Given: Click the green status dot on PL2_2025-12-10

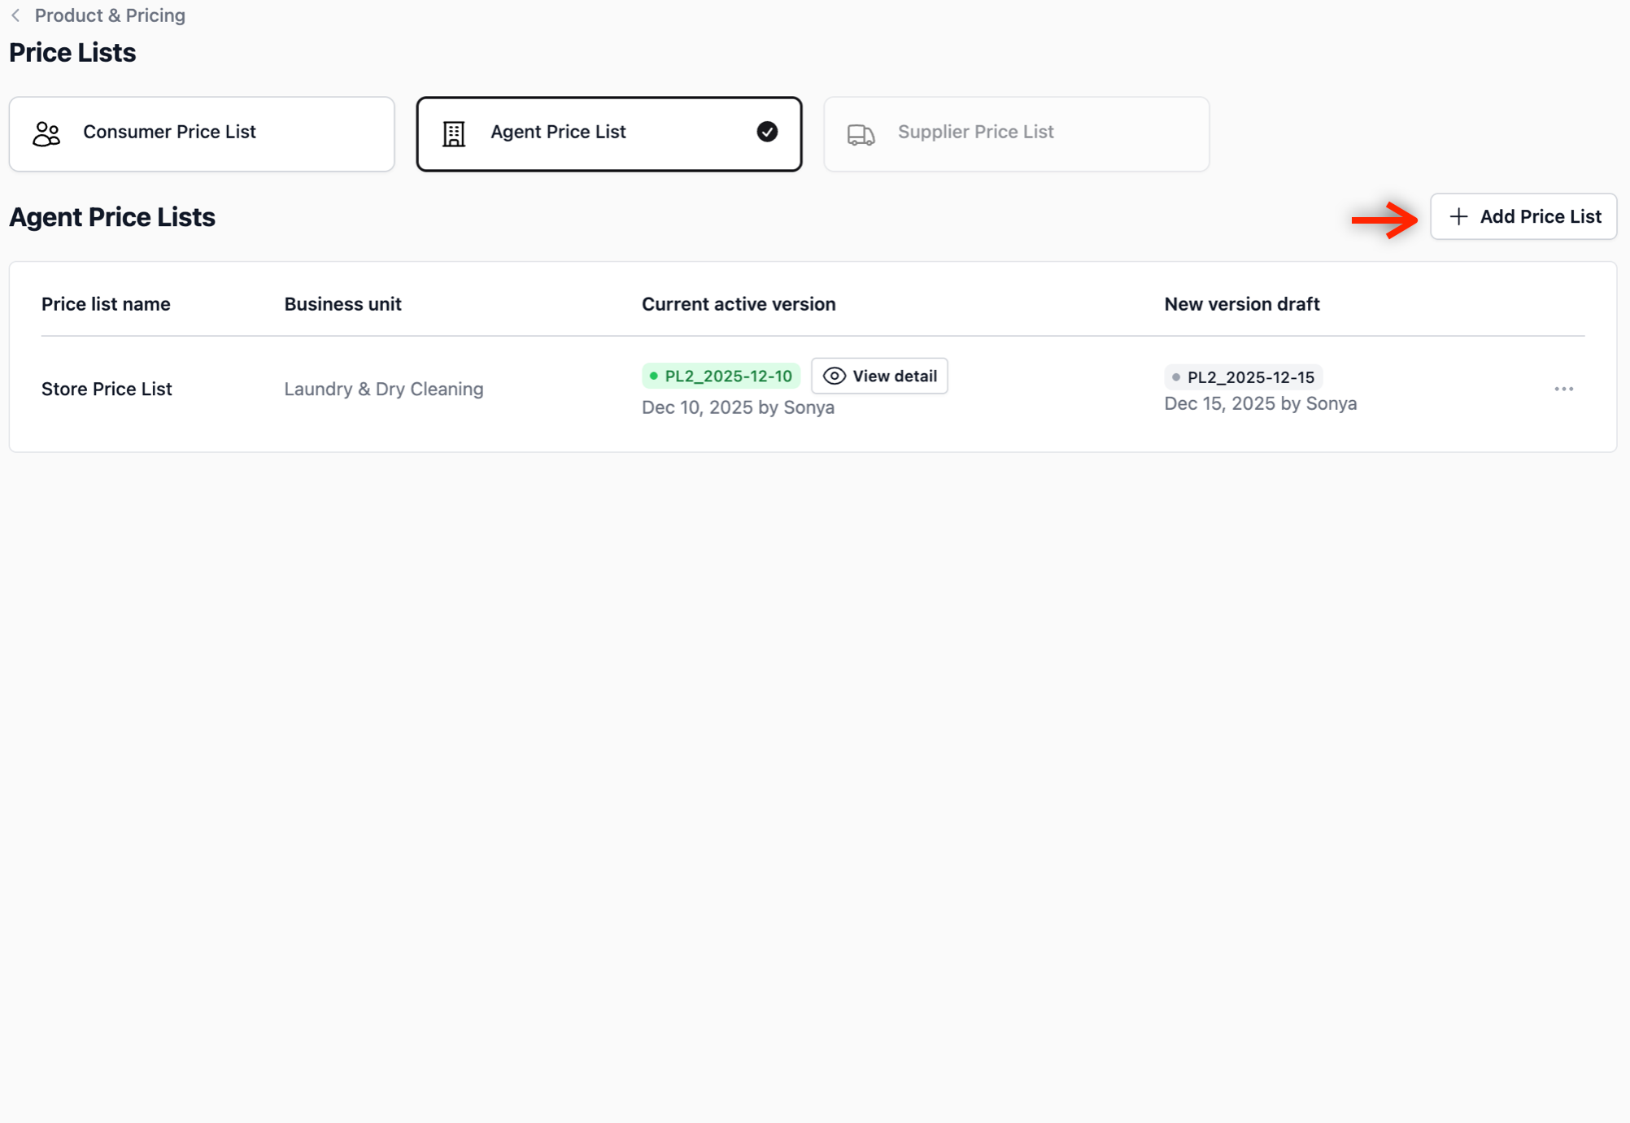Looking at the screenshot, I should 653,376.
